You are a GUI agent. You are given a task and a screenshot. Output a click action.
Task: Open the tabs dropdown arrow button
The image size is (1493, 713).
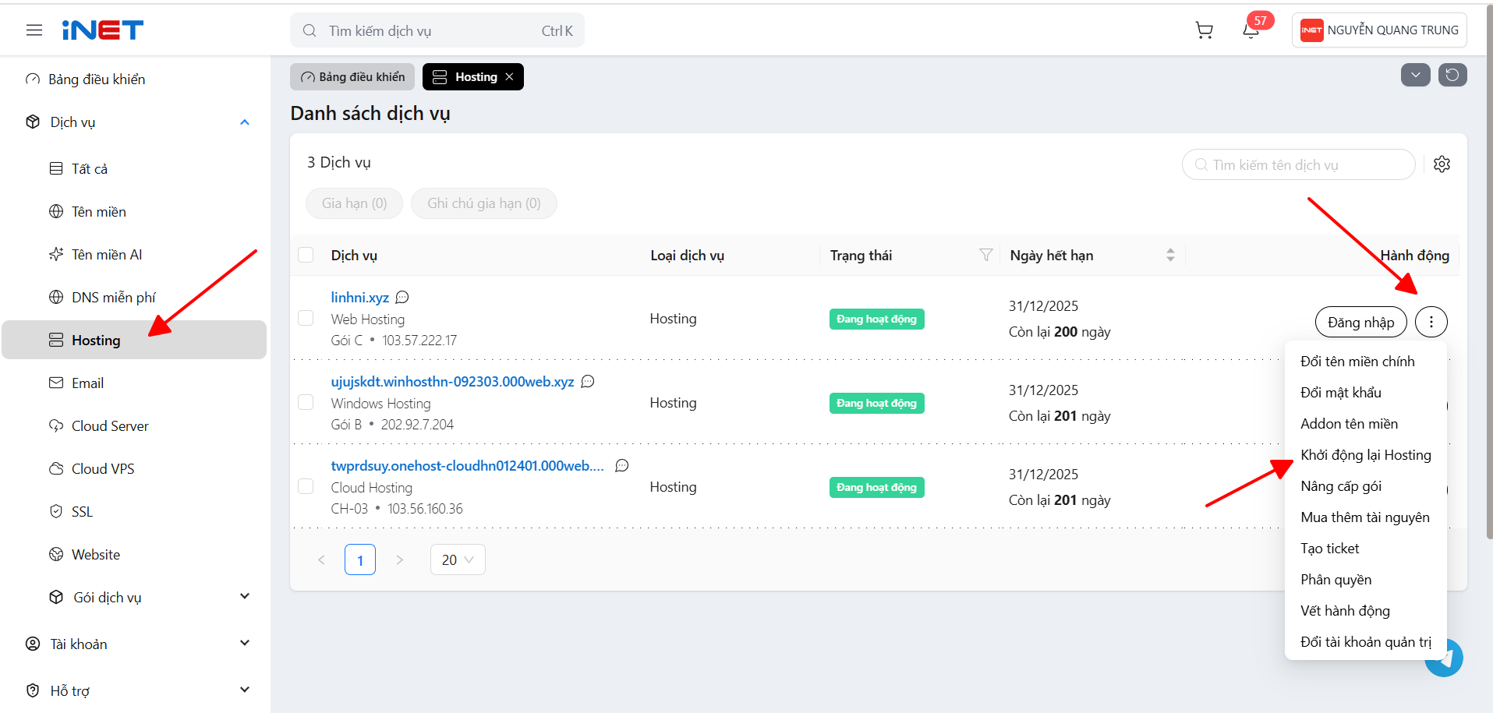pyautogui.click(x=1415, y=75)
